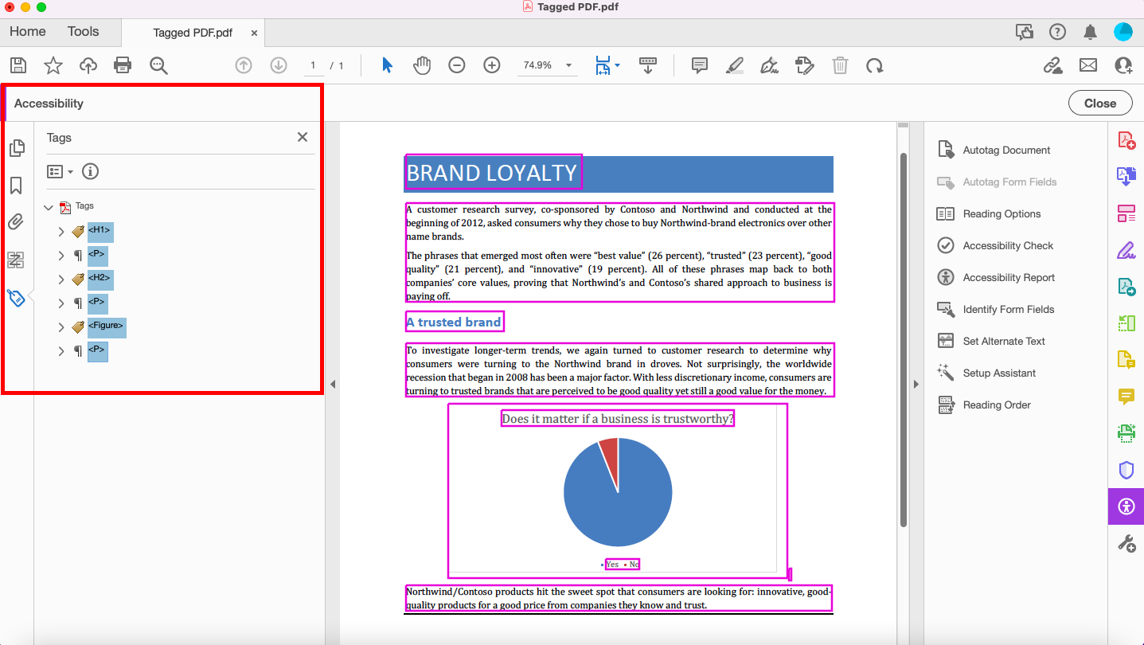Click the Highlight Text tool icon
The width and height of the screenshot is (1144, 645).
734,65
